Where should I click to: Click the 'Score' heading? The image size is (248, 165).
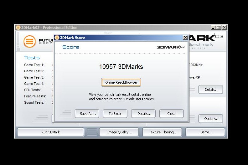(71, 47)
